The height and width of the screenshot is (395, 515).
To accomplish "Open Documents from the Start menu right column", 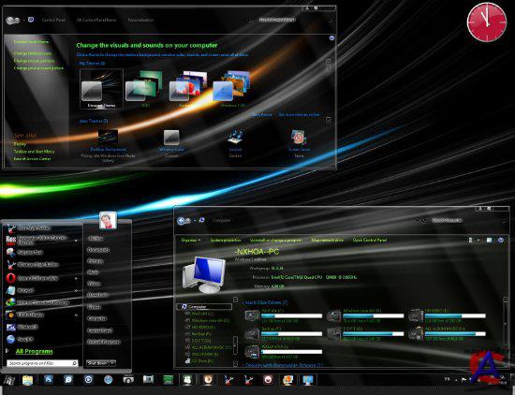I will [x=98, y=250].
